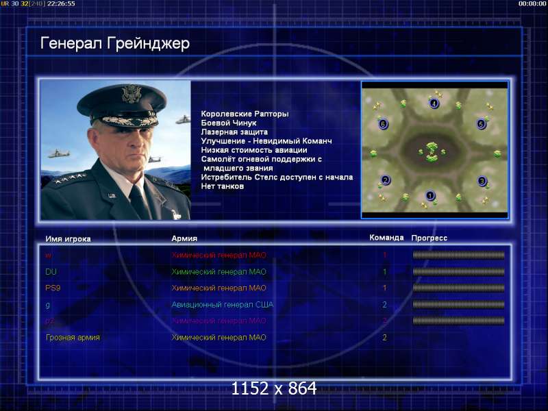The image size is (548, 411).
Task: Click progress bar in player g's row
Action: [458, 304]
